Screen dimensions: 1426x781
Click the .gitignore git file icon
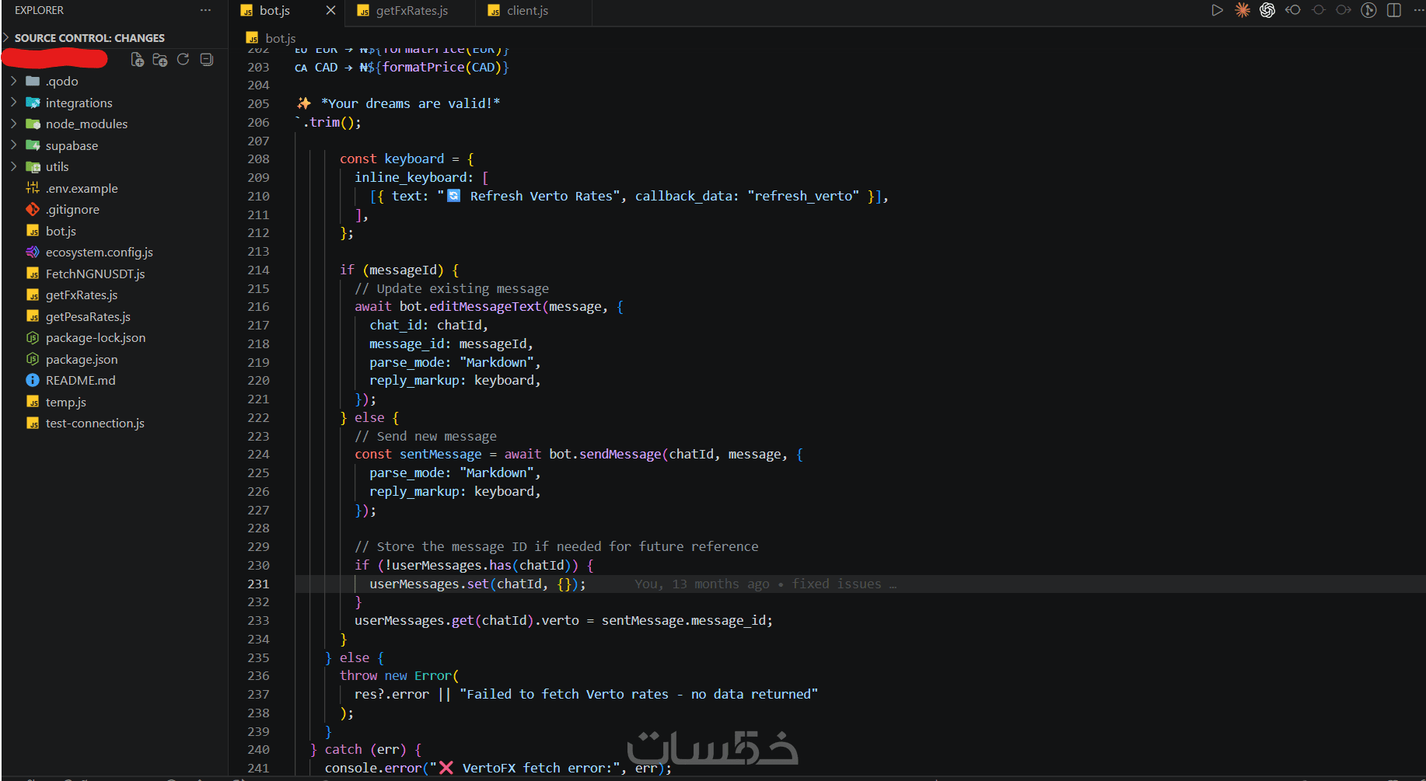pos(33,209)
